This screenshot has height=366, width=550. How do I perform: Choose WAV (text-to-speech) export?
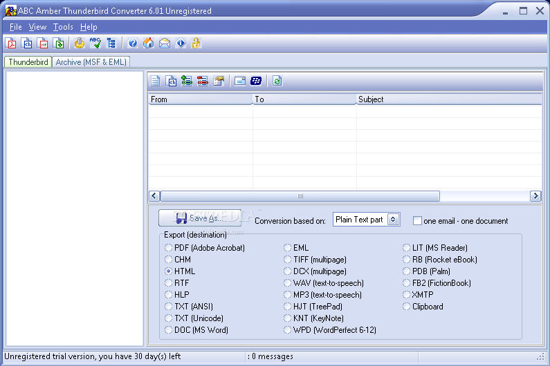pyautogui.click(x=324, y=283)
